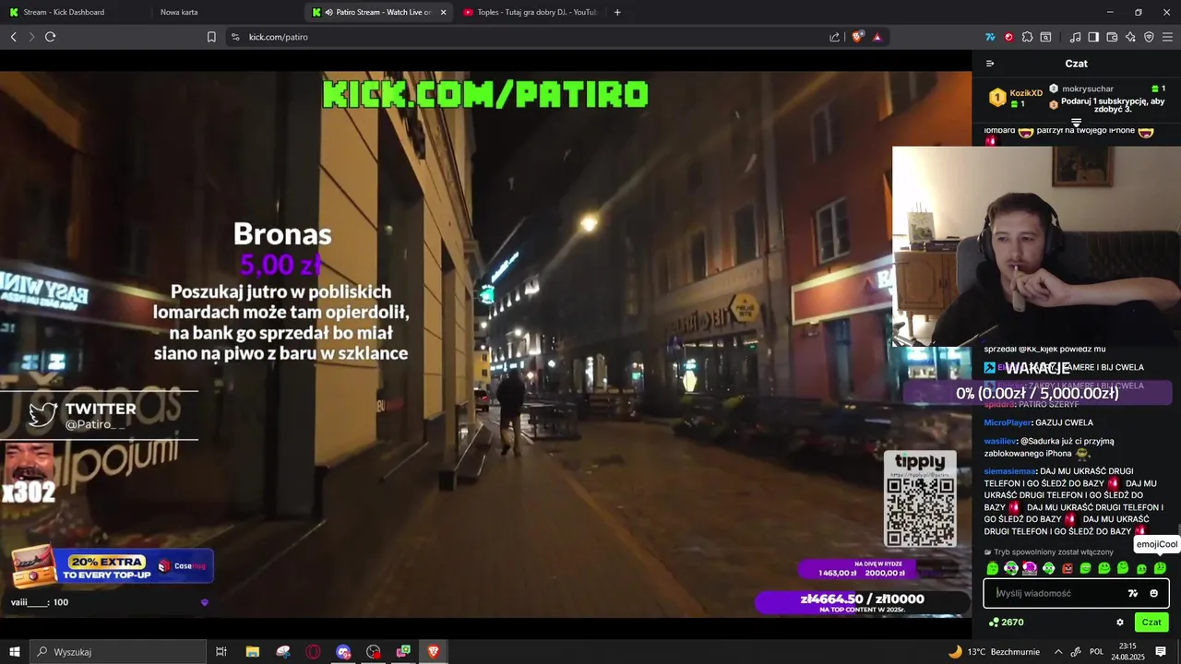Open the taskbar clock showing 23:15
This screenshot has height=664, width=1181.
pyautogui.click(x=1127, y=652)
